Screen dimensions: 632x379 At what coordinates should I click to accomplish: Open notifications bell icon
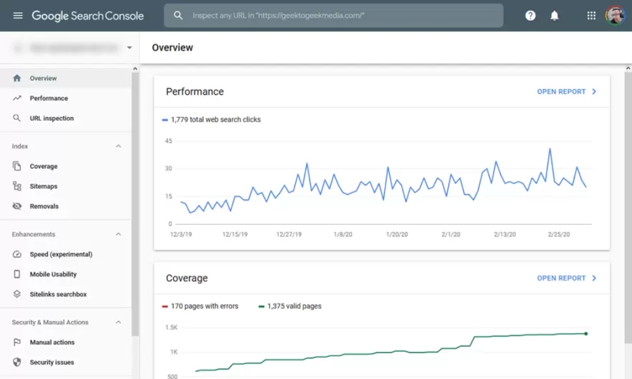pos(555,16)
